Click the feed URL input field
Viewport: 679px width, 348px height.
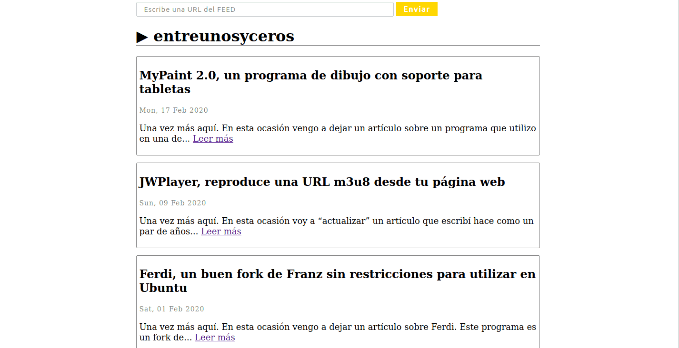click(265, 9)
